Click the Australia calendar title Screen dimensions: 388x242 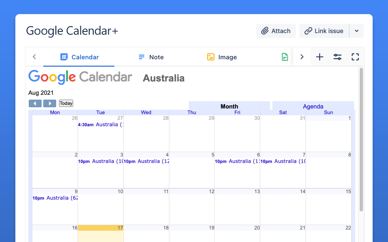pyautogui.click(x=164, y=78)
